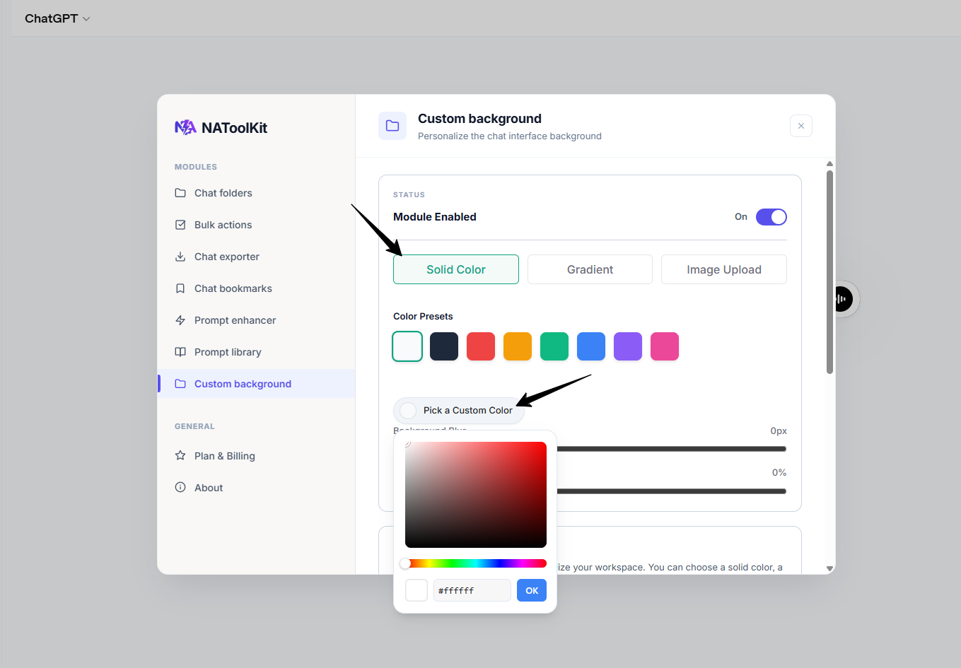Click the voice waveform icon behind the dialog
The image size is (961, 668).
[841, 299]
